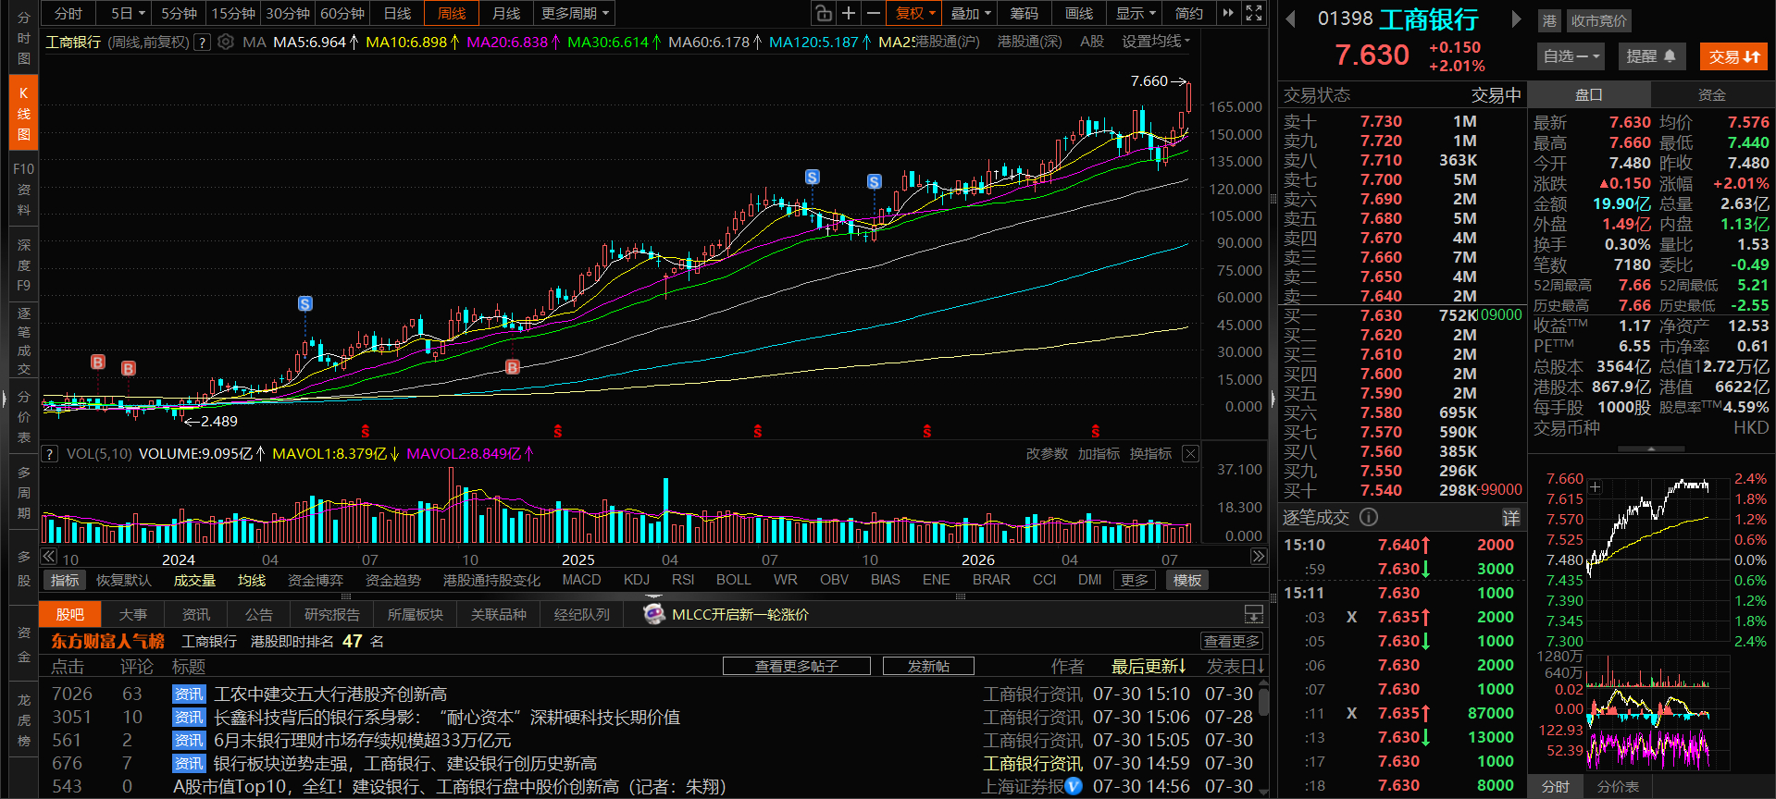
Task: Sort posts by 最后更新 column
Action: (x=1149, y=666)
